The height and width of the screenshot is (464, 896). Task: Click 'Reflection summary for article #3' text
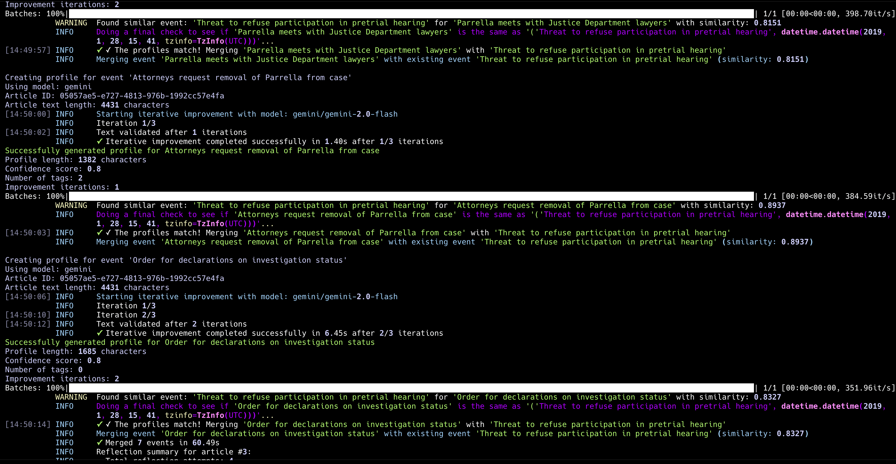[173, 452]
